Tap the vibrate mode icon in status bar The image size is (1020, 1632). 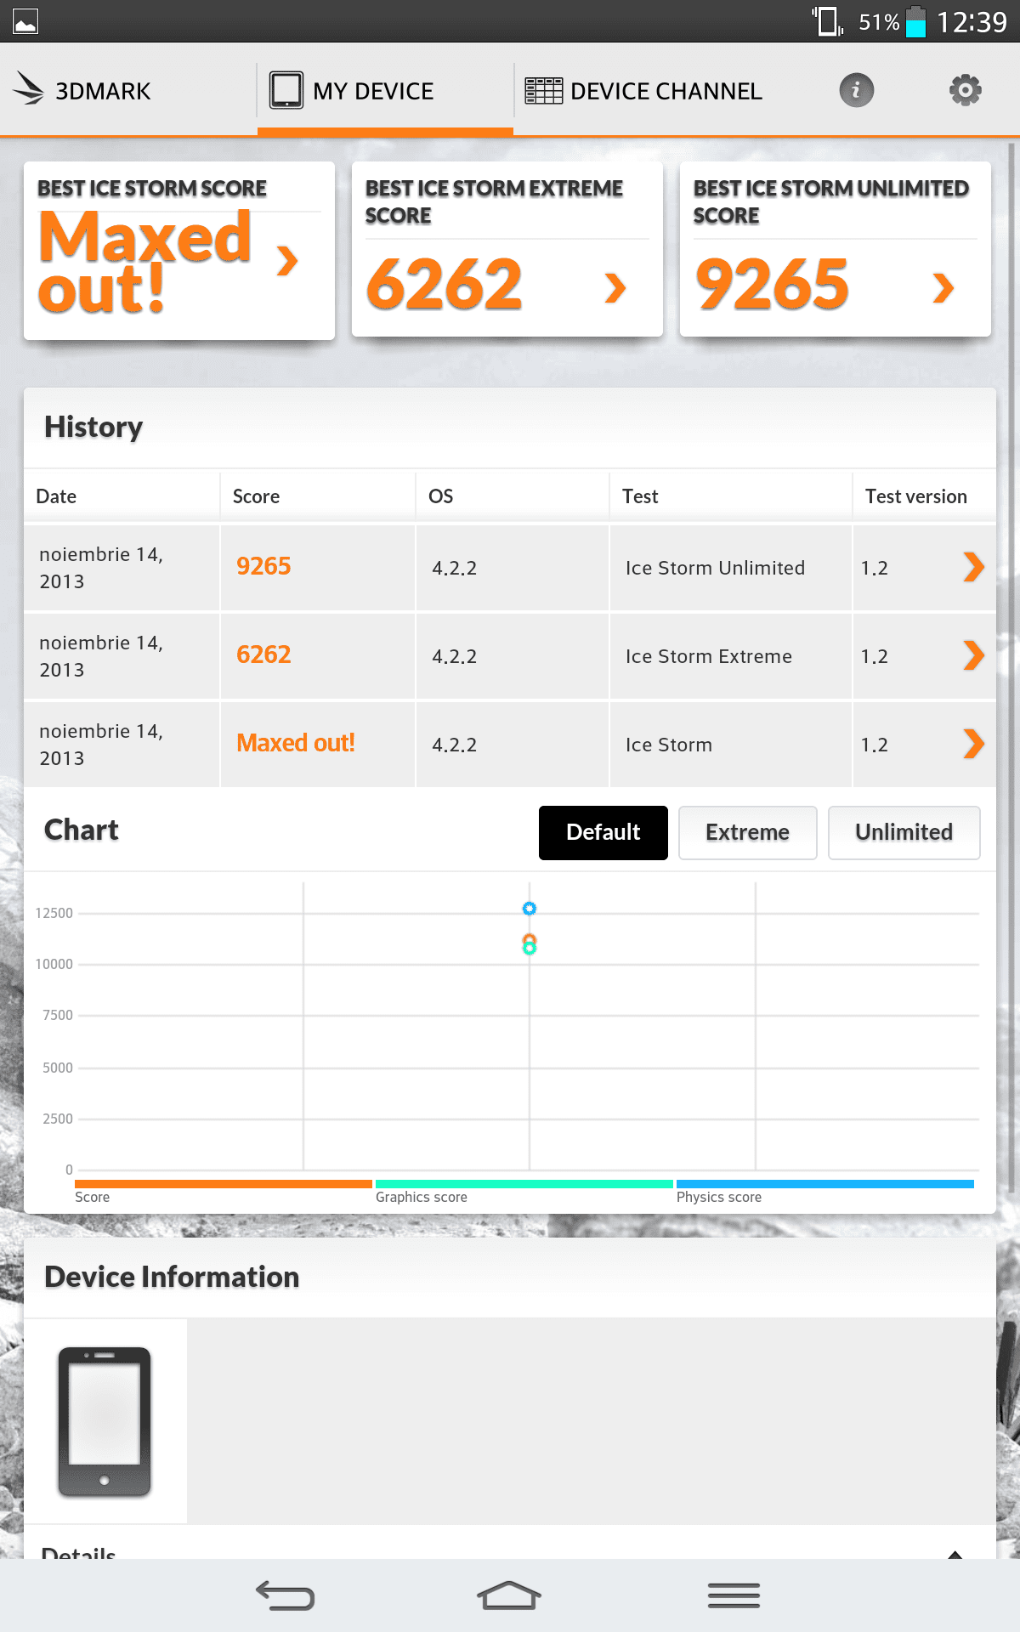pos(827,21)
